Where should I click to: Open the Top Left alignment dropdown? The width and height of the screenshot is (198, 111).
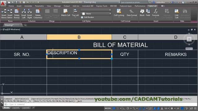(x=75, y=13)
